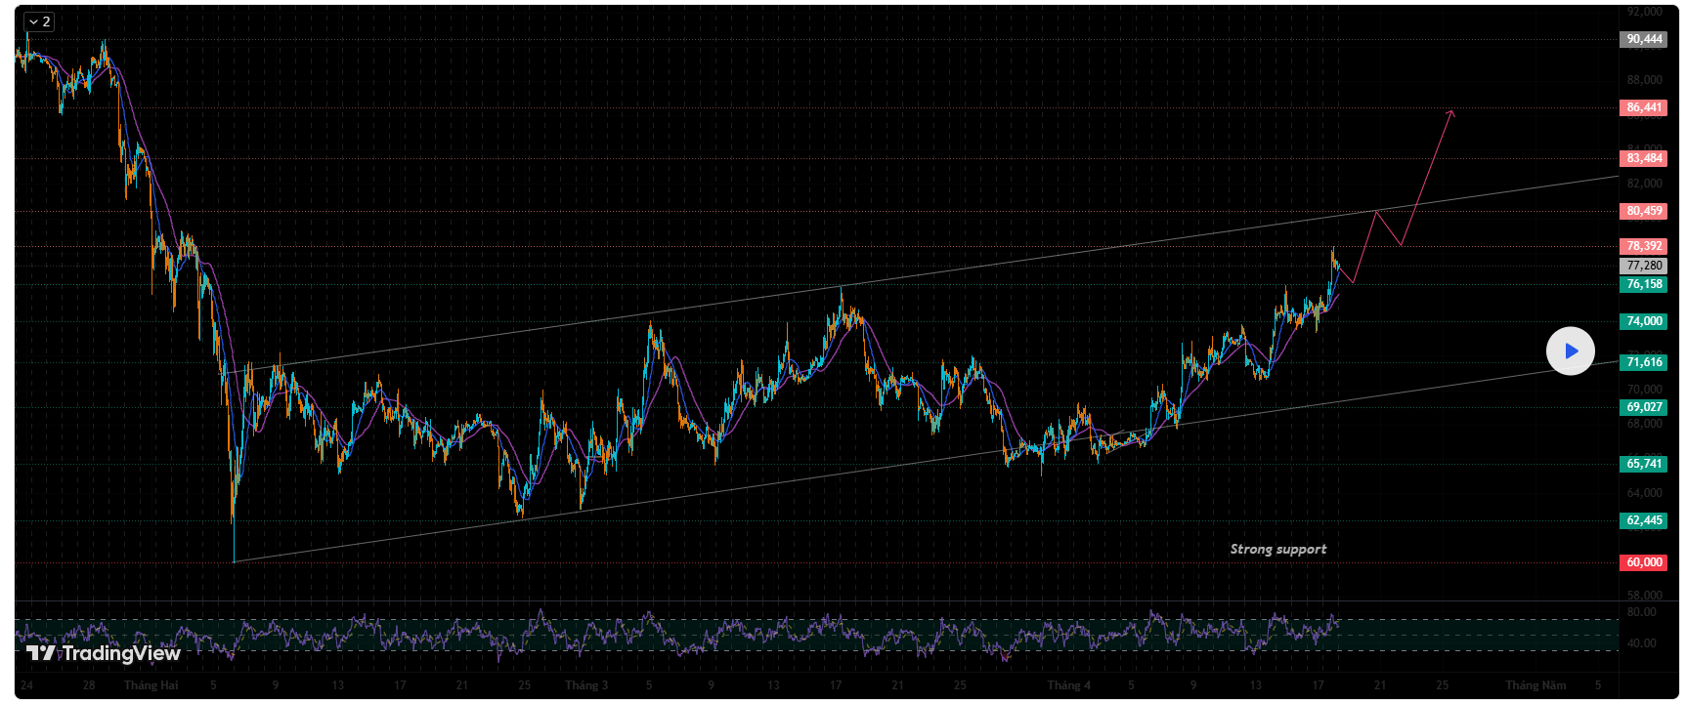The width and height of the screenshot is (1687, 702).
Task: Click the 86,441 red resistance label
Action: [1643, 108]
